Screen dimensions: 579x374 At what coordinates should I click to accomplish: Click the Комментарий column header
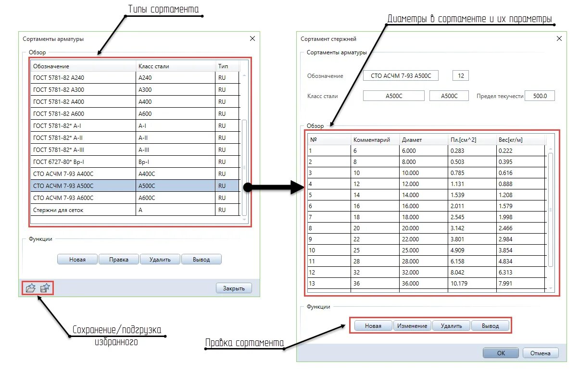(375, 140)
